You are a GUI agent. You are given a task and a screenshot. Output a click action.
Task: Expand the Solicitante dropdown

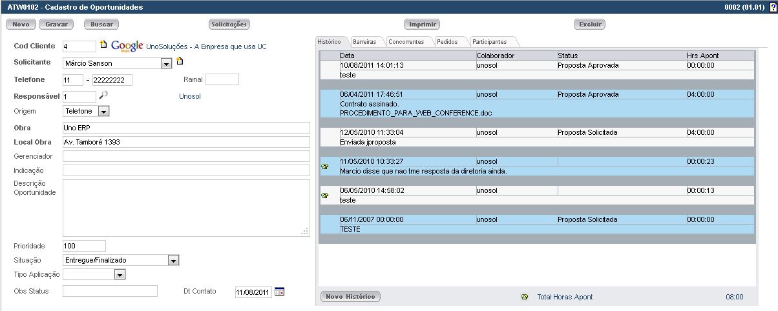[x=166, y=63]
